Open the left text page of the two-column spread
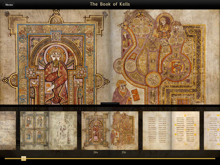Image resolution: width=220 pixels, height=165 pixels. click(157, 131)
